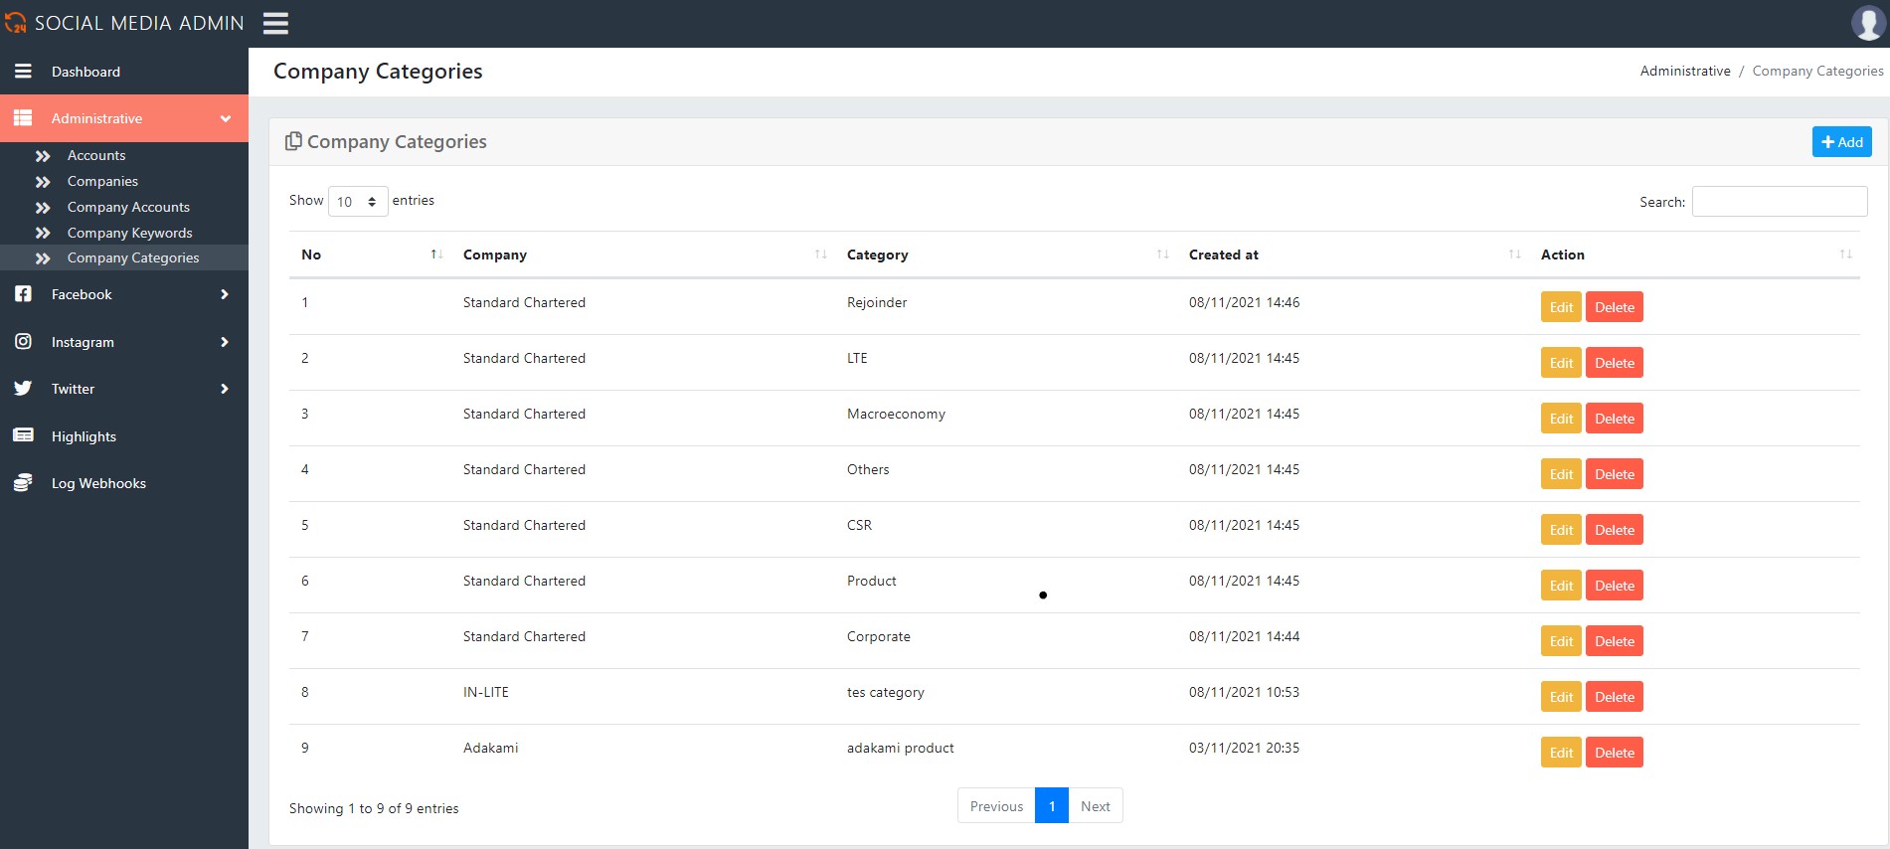Click the double-arrow icon beside Company Accounts

43,208
